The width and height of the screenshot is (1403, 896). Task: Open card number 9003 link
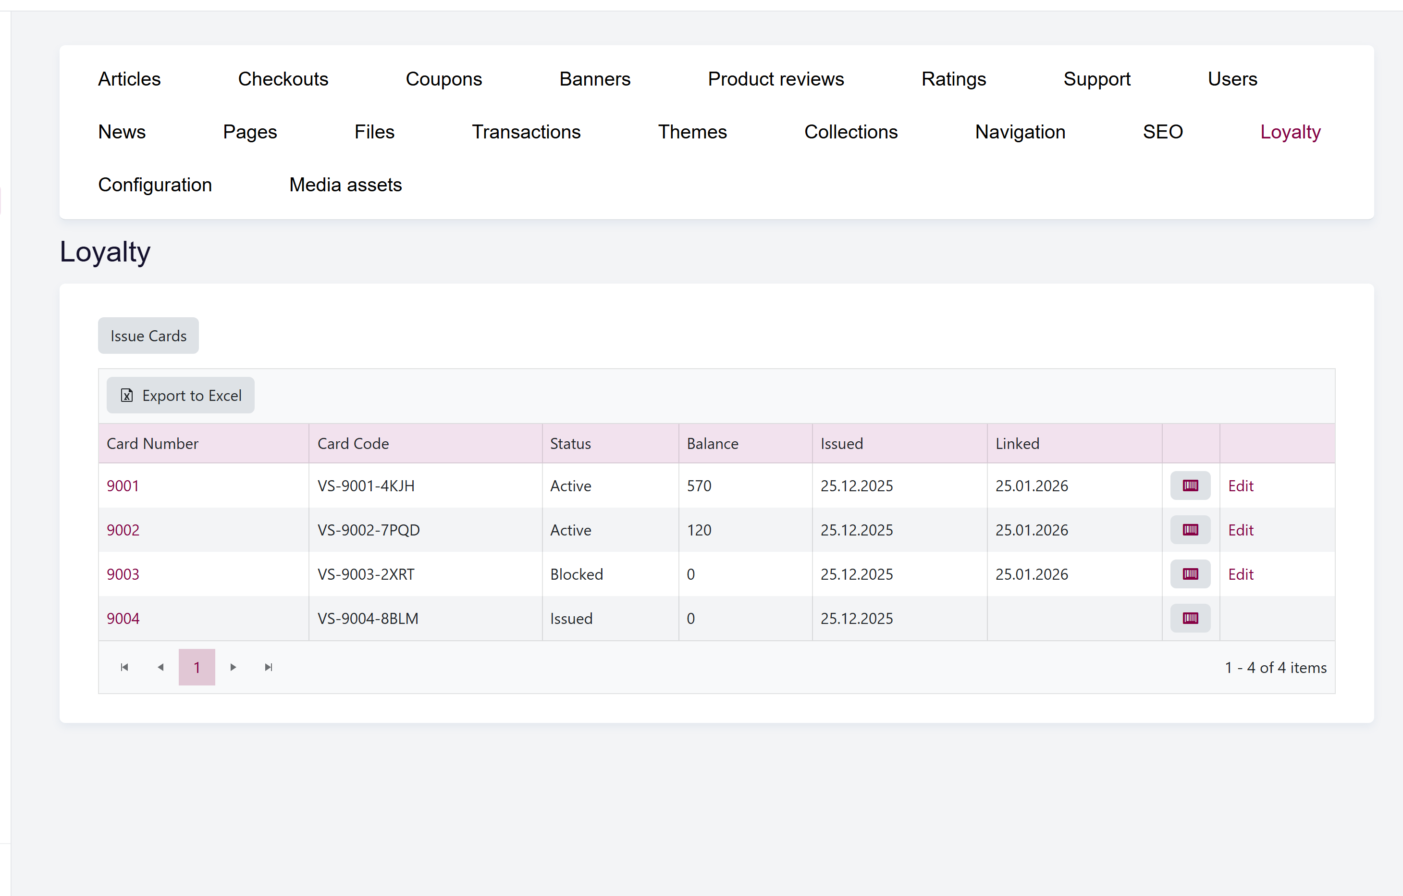click(x=123, y=574)
